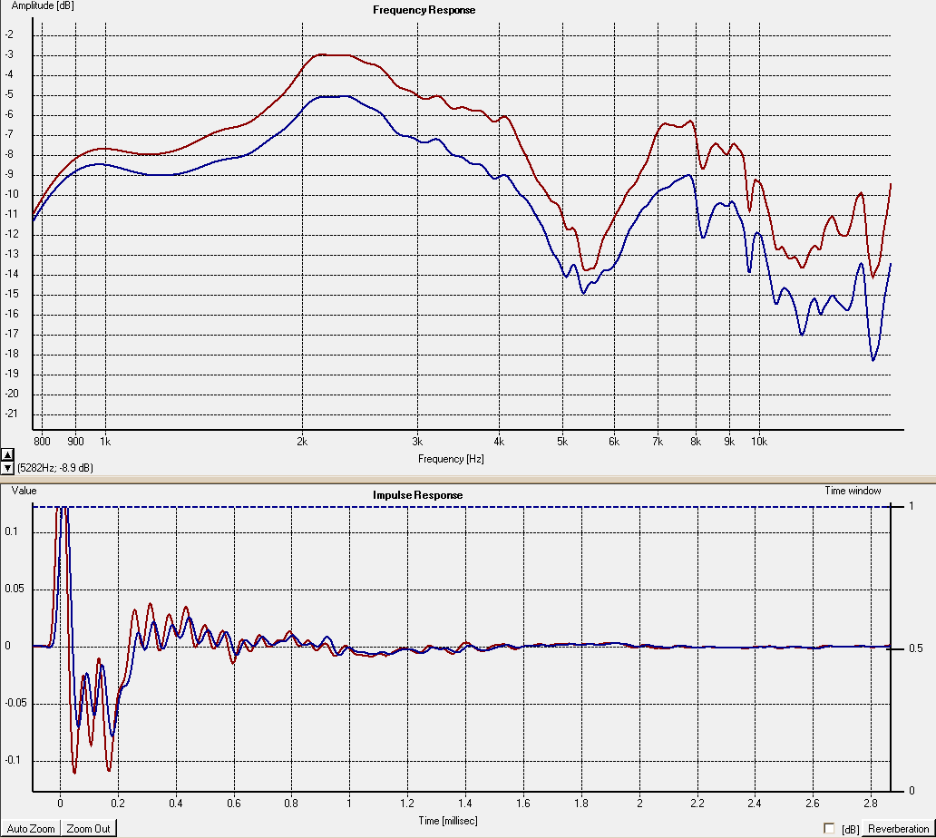
Task: Click the 10k frequency tick label
Action: click(x=759, y=442)
